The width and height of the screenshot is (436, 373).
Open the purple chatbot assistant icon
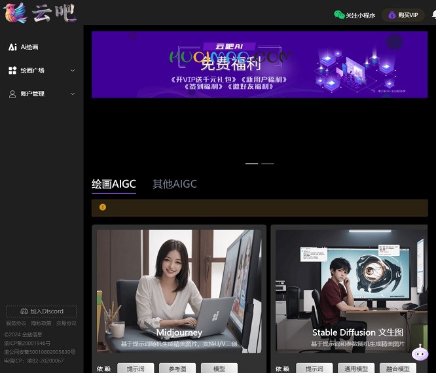pos(420,353)
